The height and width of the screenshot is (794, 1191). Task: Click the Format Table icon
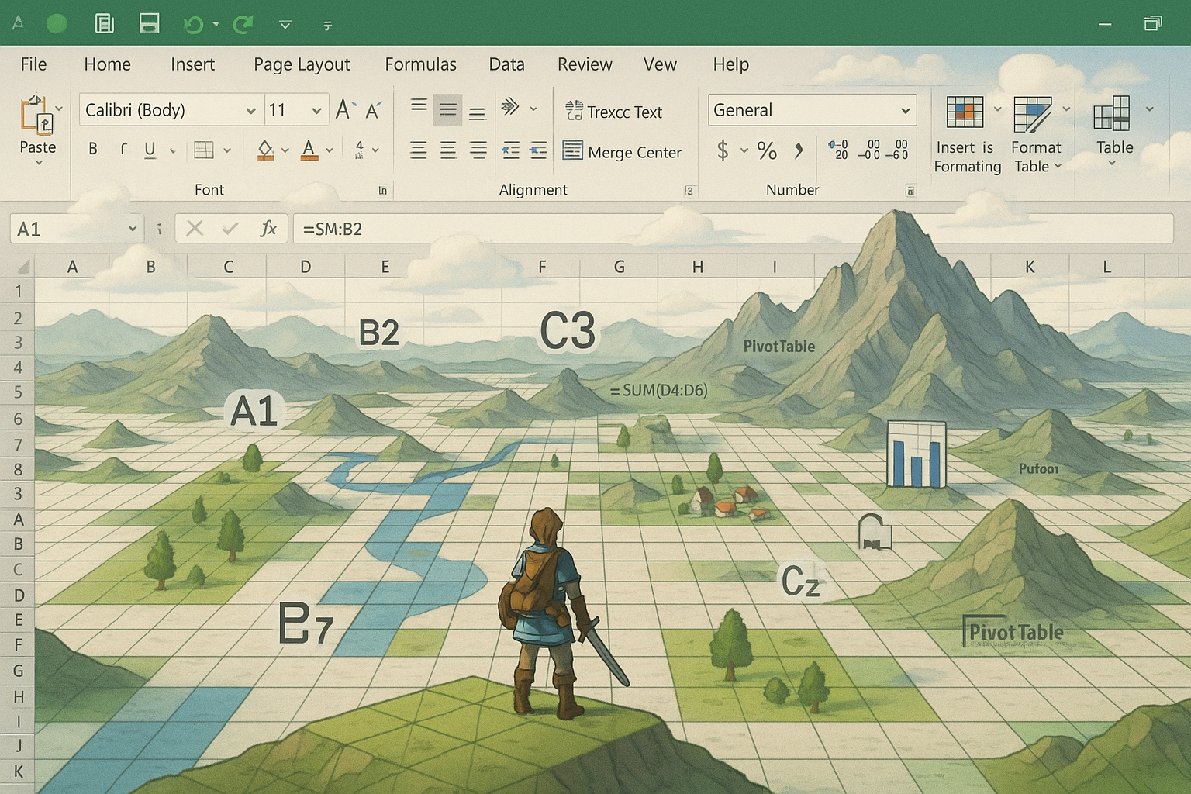[1032, 114]
